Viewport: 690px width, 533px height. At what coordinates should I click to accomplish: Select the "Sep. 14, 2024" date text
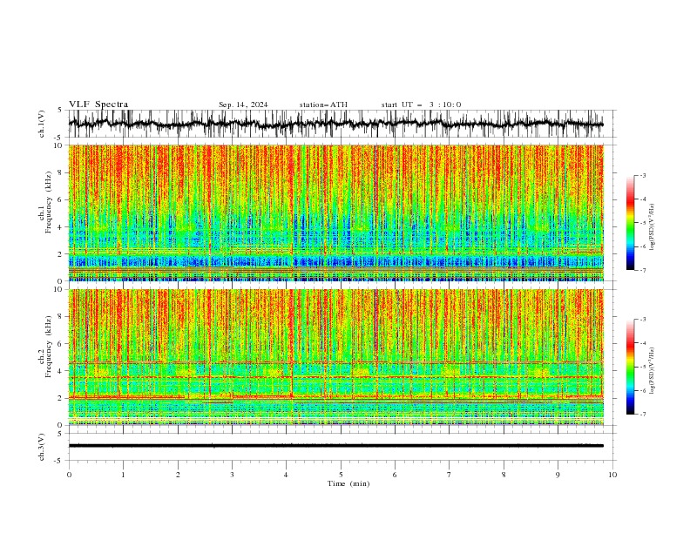243,105
